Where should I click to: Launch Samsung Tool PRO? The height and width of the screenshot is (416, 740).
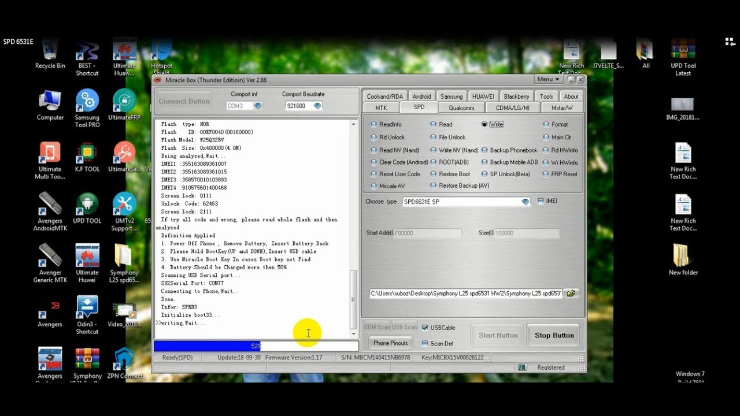pyautogui.click(x=87, y=109)
